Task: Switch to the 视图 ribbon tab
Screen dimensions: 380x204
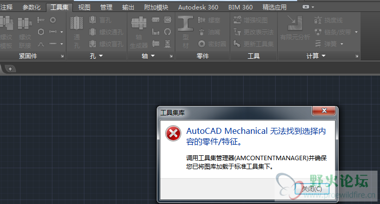Action: (84, 7)
